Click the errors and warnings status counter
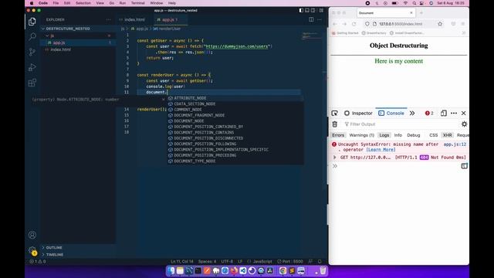Image resolution: width=494 pixels, height=278 pixels. click(x=38, y=261)
